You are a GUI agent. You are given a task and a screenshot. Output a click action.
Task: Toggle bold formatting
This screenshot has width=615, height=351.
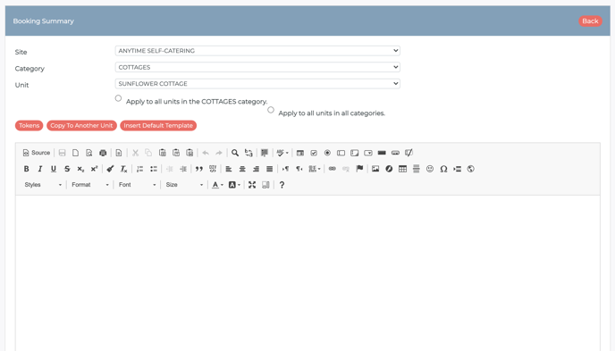coord(26,169)
